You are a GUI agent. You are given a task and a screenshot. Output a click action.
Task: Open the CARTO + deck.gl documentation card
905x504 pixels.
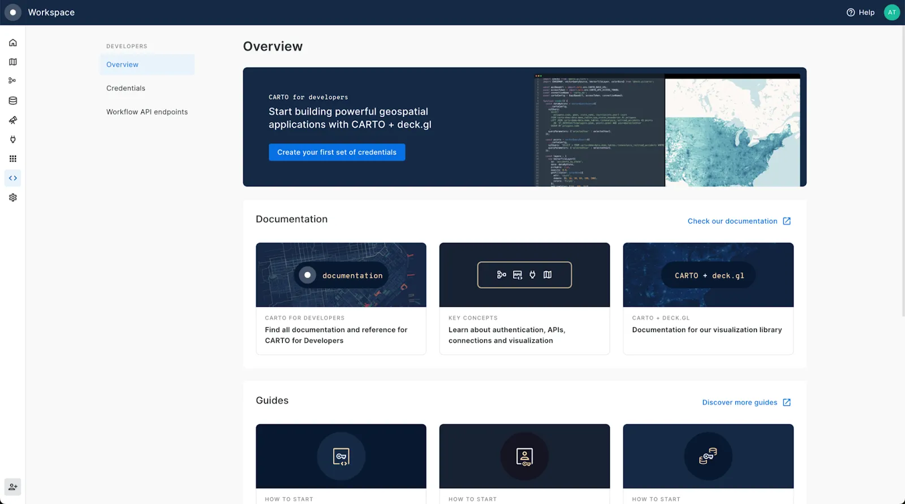coord(708,298)
